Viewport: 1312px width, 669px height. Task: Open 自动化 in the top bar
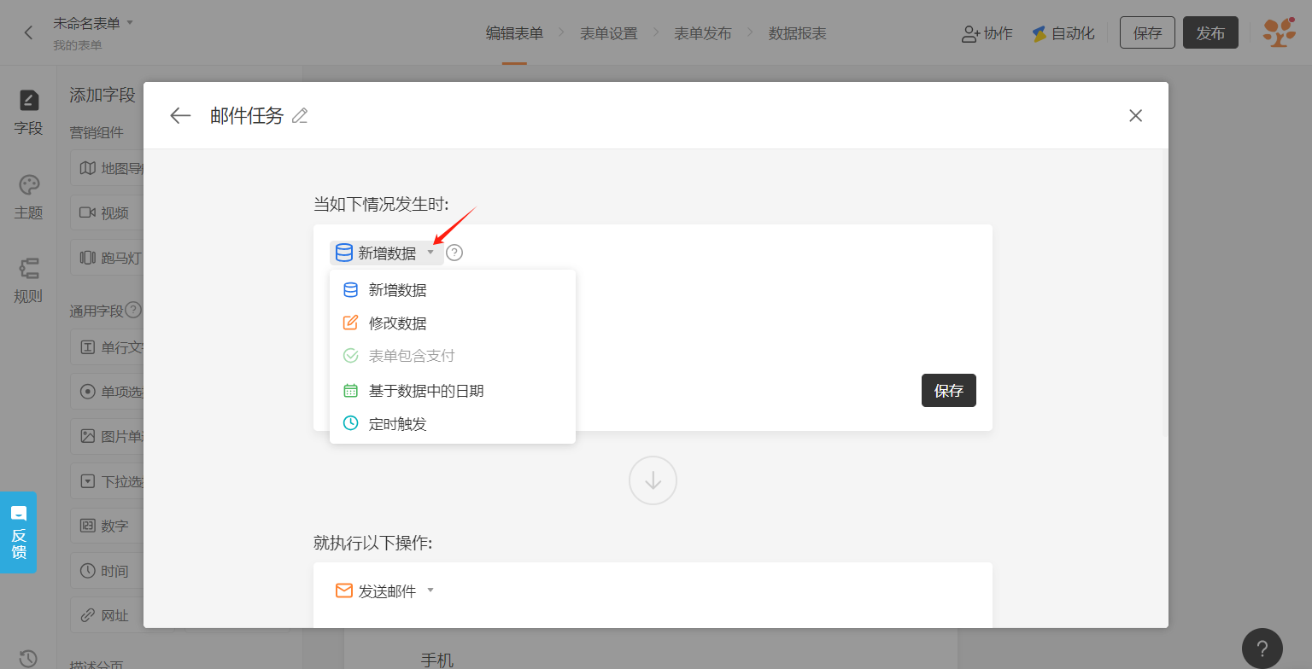tap(1063, 33)
